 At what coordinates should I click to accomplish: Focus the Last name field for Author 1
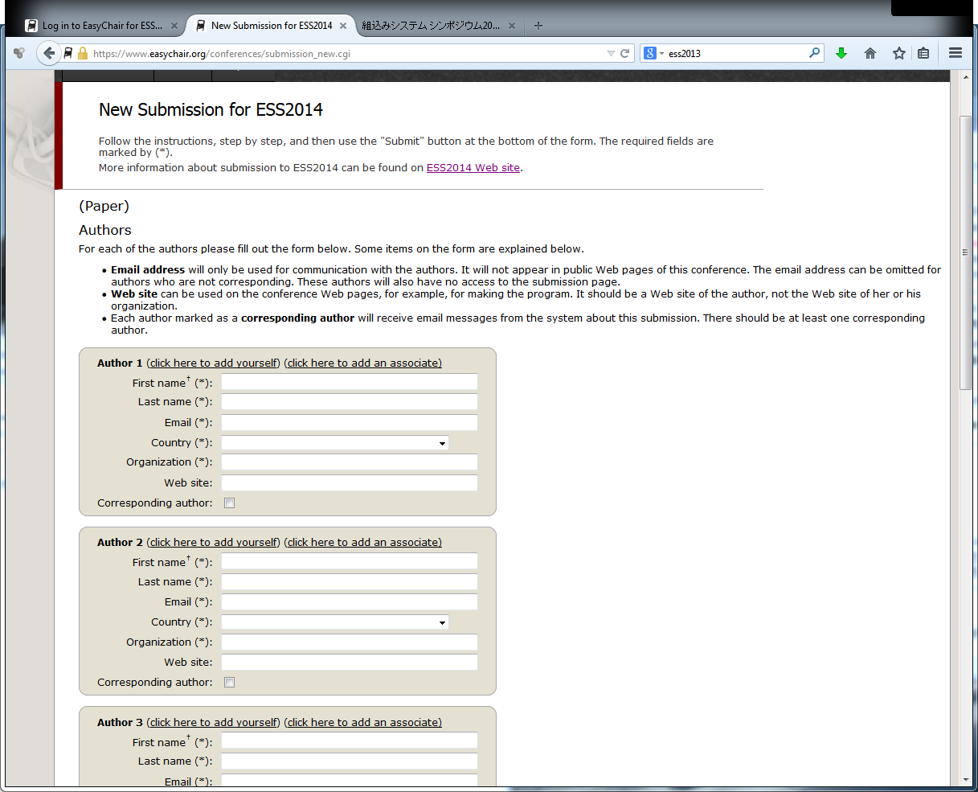point(350,402)
